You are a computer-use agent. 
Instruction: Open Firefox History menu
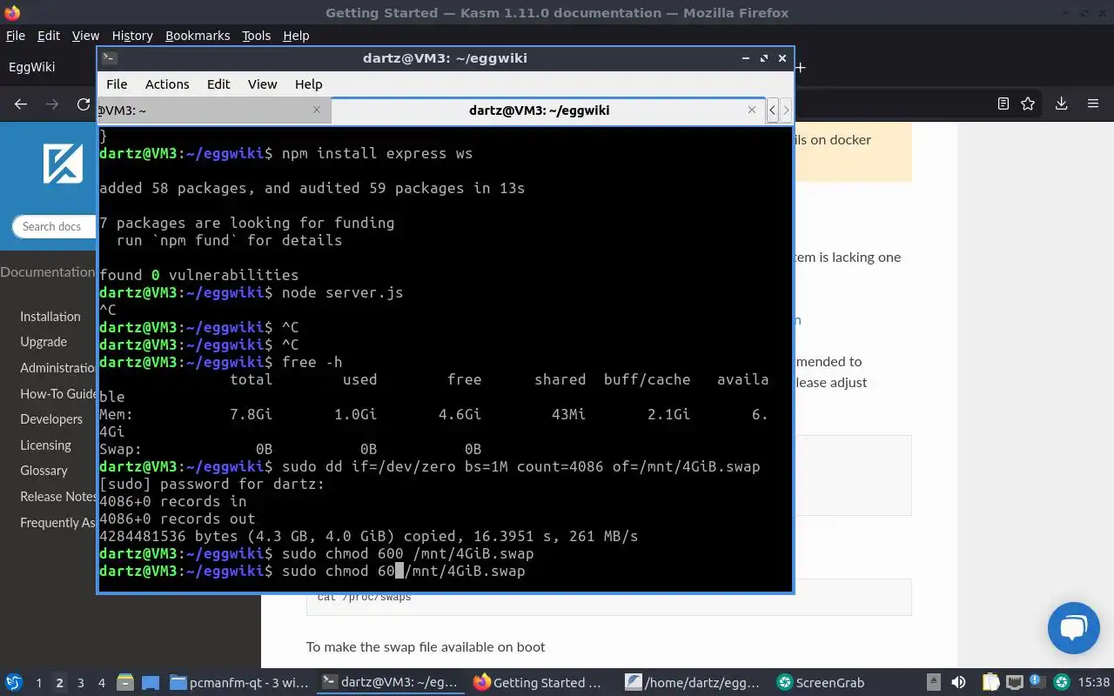click(x=132, y=36)
